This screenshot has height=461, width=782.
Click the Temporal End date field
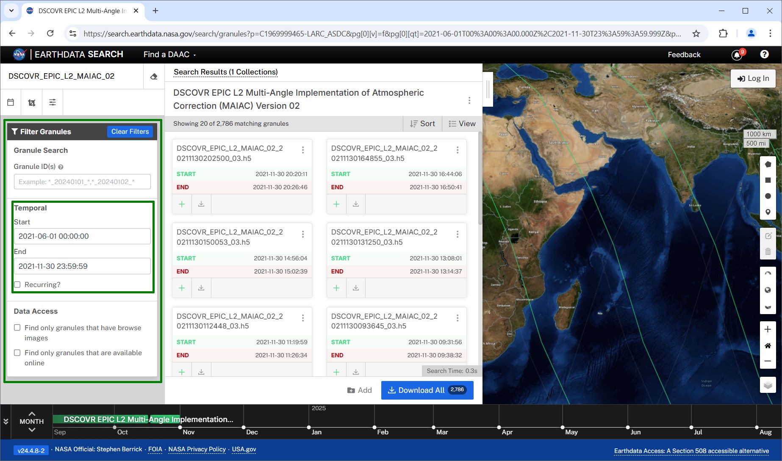click(x=82, y=266)
